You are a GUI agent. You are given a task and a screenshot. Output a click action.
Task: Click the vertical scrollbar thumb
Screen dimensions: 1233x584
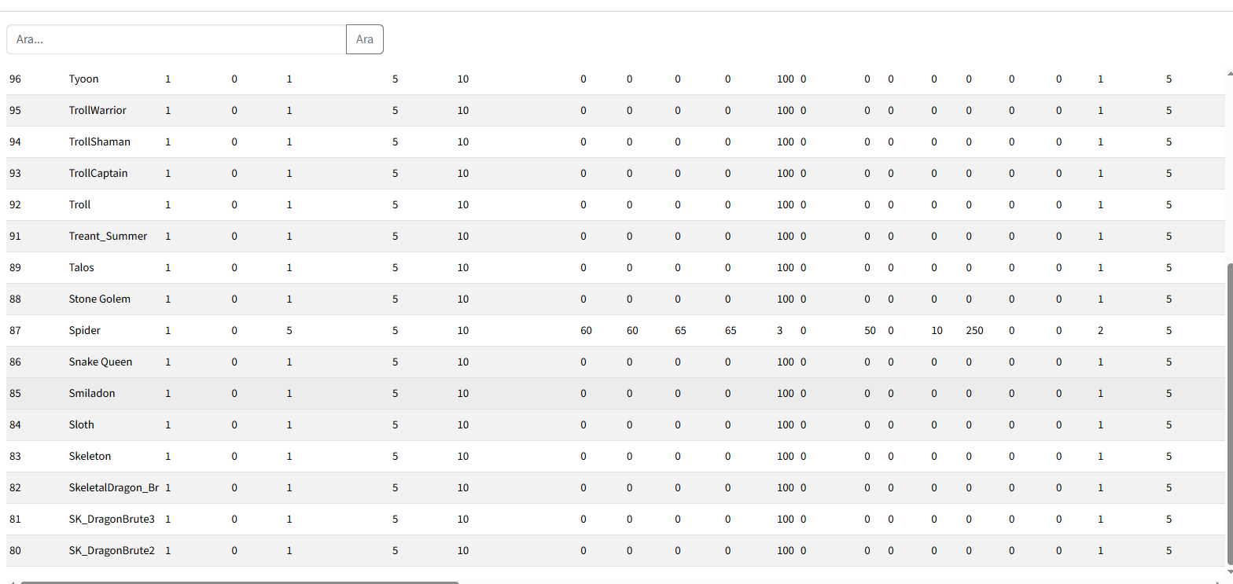pos(1229,413)
